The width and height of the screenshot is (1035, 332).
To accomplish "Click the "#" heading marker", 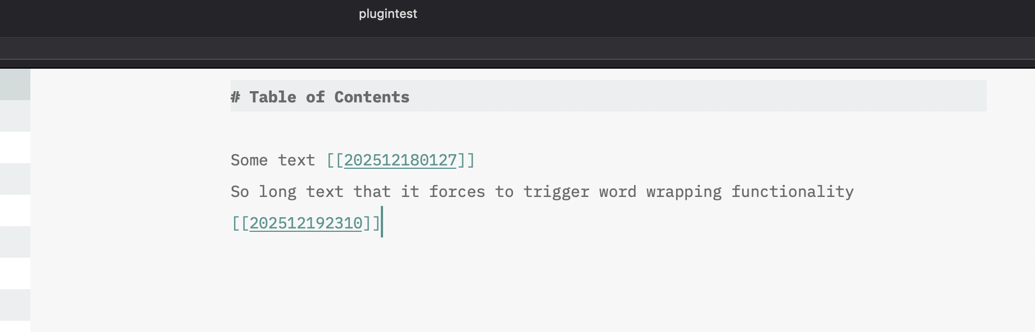I will point(235,97).
